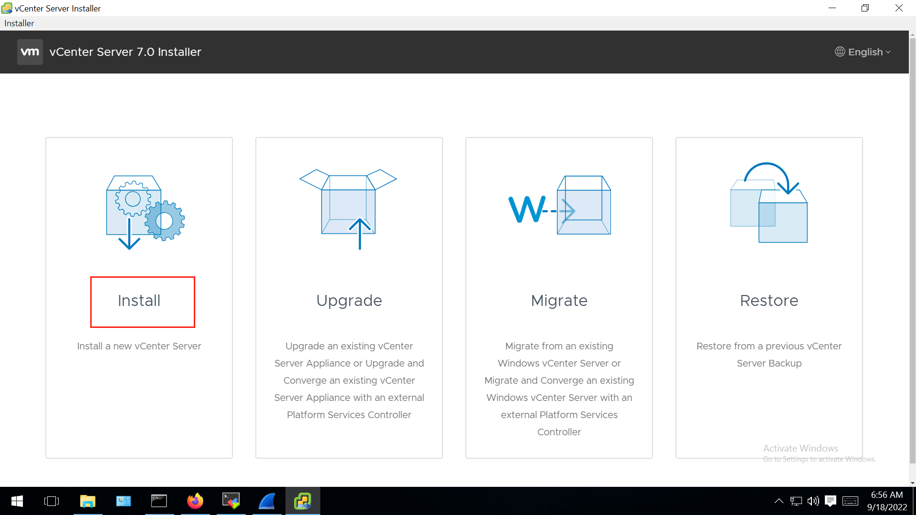Open the notification center icon

(x=831, y=501)
